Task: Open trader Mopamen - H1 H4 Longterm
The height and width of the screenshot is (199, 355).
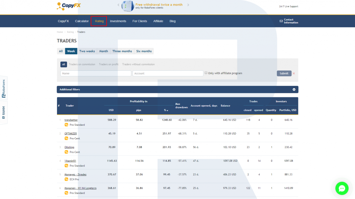Action: click(80, 188)
